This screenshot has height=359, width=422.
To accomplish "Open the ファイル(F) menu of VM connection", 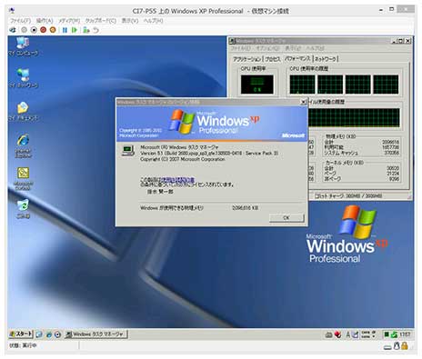I will [x=20, y=21].
